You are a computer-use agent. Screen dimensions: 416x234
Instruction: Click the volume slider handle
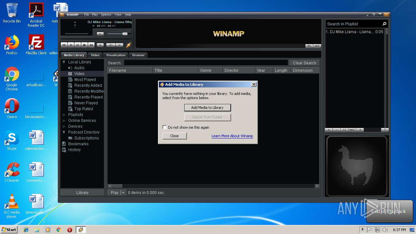click(x=125, y=34)
